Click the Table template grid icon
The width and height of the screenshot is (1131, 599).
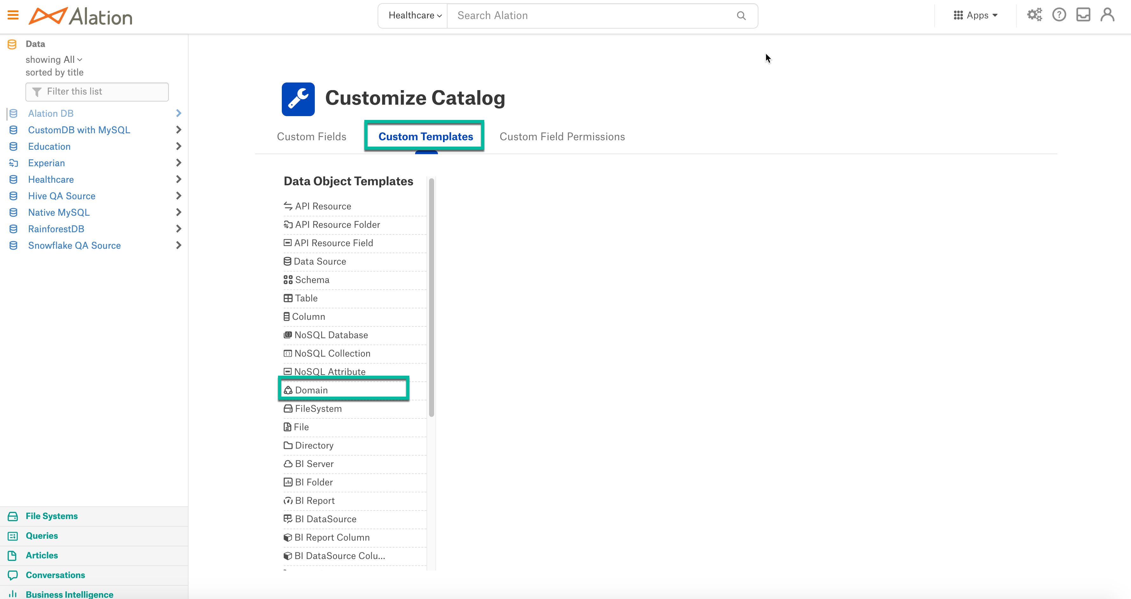[x=288, y=299]
